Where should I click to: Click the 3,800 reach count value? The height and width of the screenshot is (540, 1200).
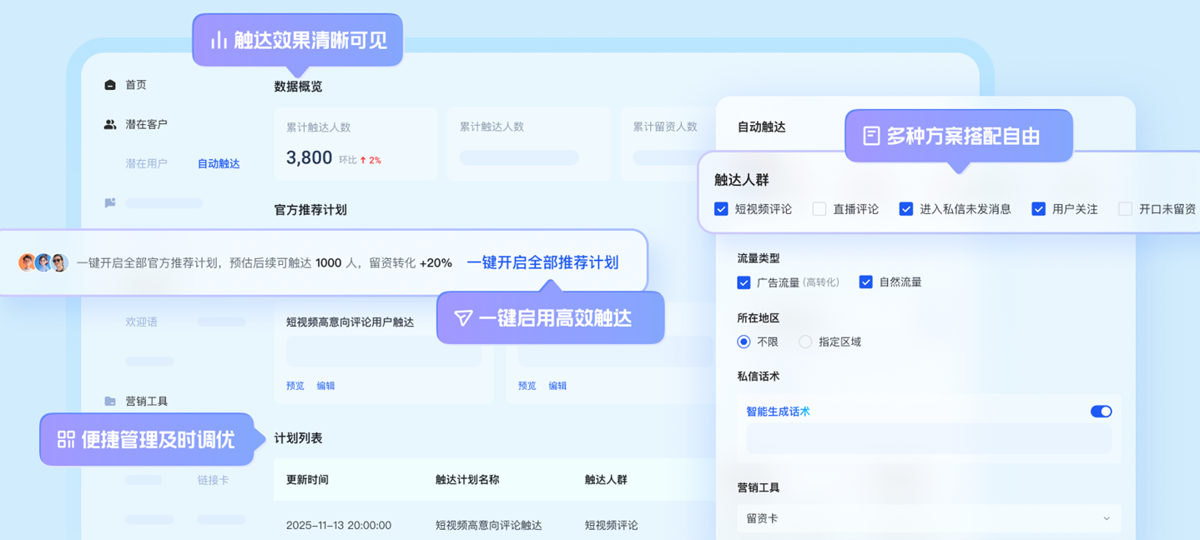[x=309, y=157]
